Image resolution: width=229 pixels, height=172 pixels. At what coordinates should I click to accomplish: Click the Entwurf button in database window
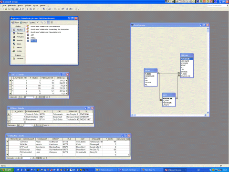24,22
